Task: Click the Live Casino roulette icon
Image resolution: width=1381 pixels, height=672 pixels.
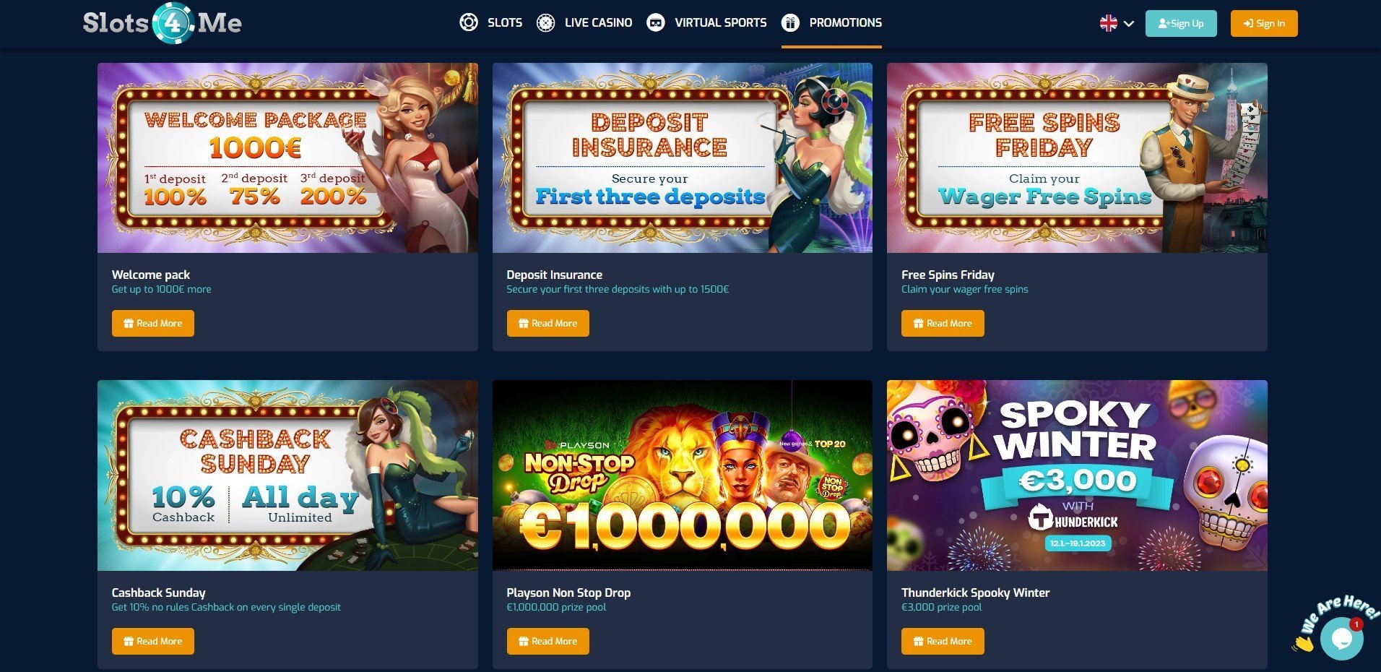Action: 546,22
